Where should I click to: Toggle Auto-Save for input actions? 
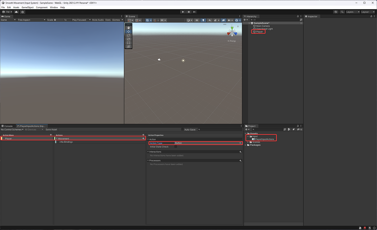click(183, 129)
